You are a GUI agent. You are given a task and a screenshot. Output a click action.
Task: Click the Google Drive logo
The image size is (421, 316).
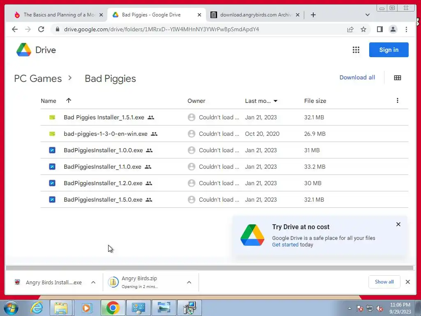tap(23, 50)
